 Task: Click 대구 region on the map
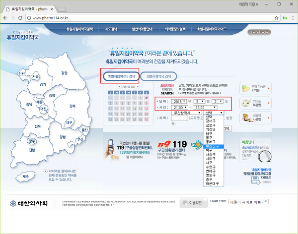point(69,122)
